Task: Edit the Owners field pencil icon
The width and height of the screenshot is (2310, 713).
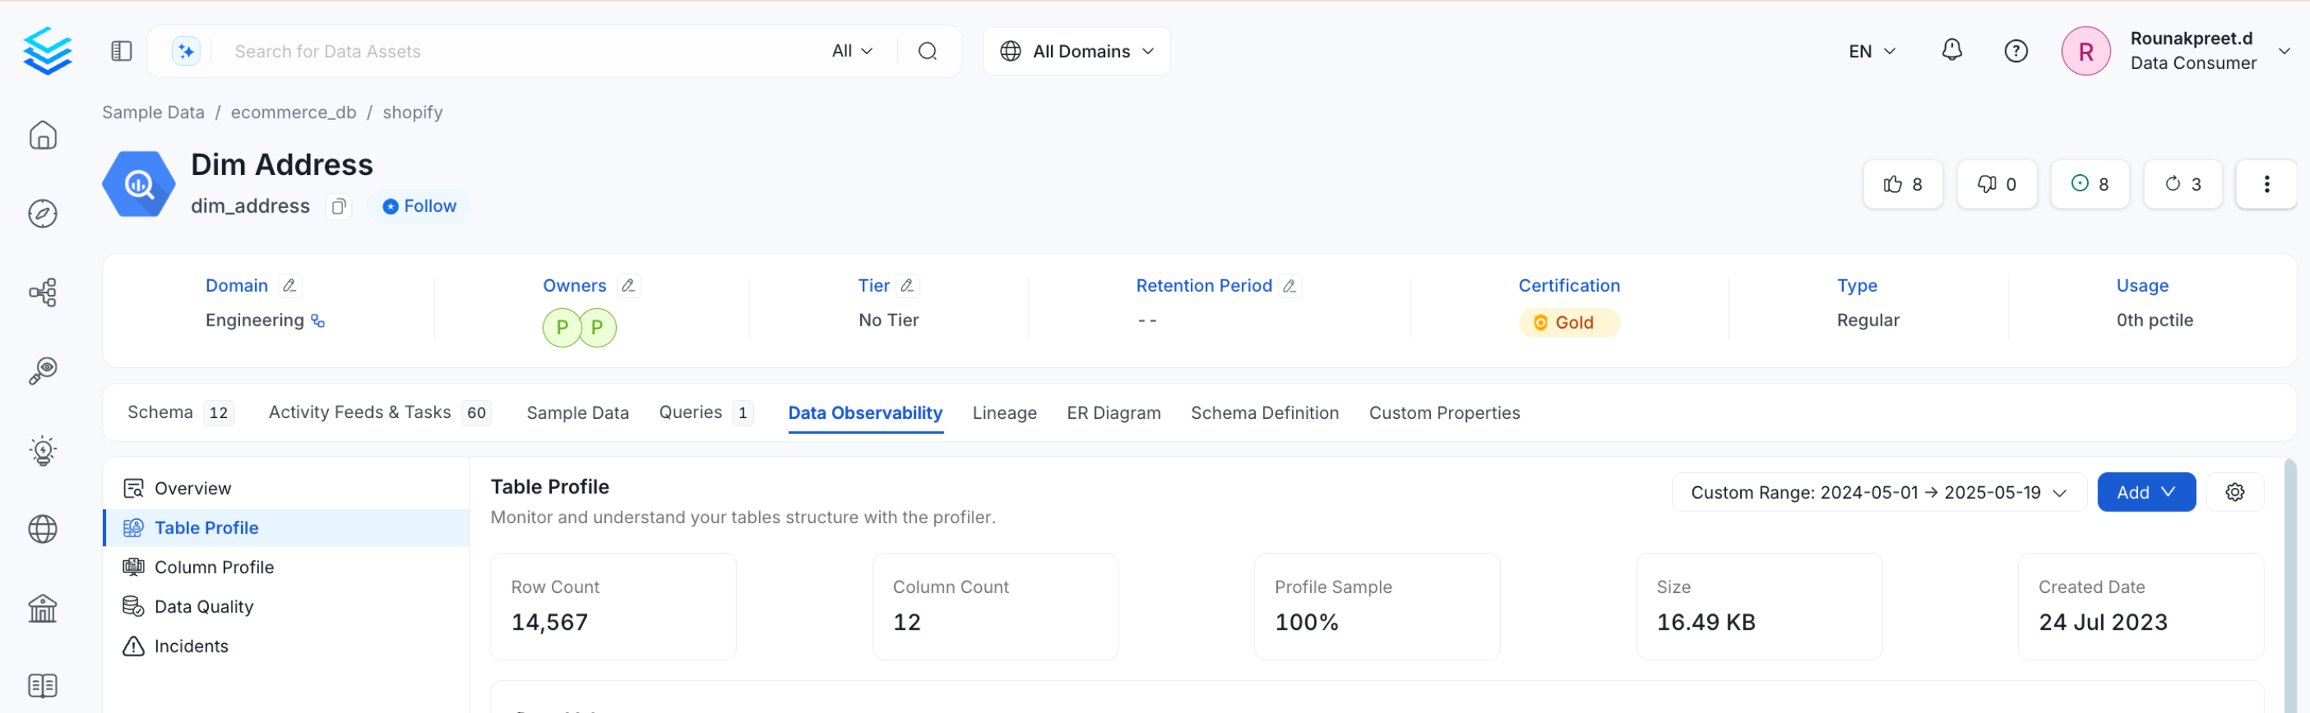Action: (x=629, y=286)
